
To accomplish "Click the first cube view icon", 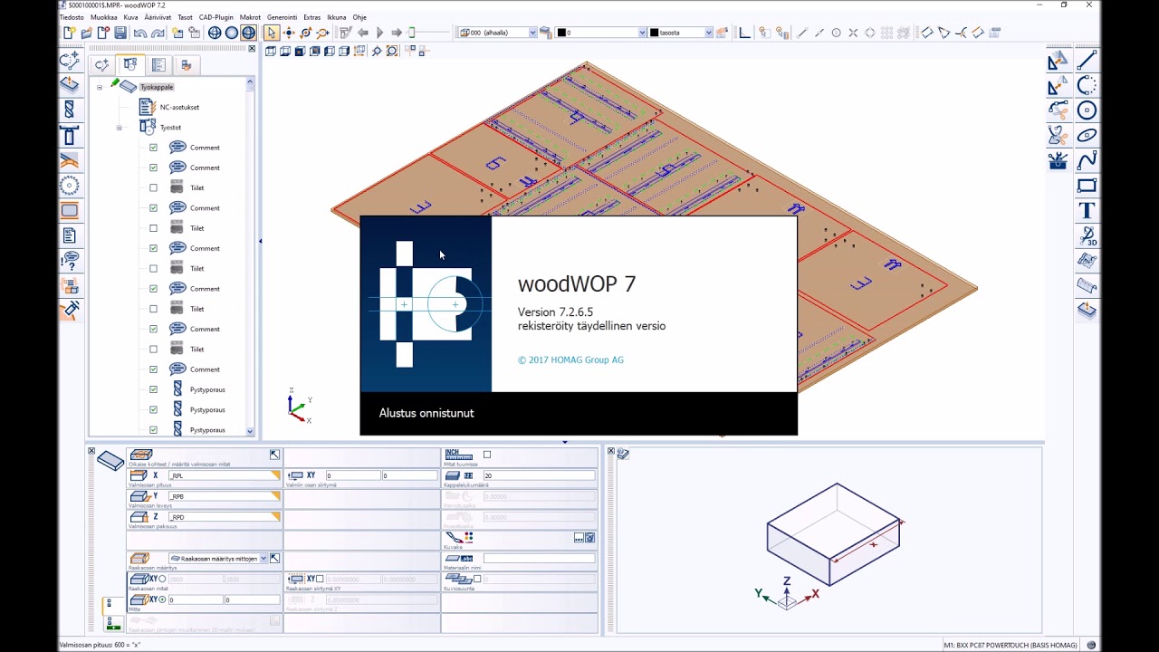I will tap(271, 52).
